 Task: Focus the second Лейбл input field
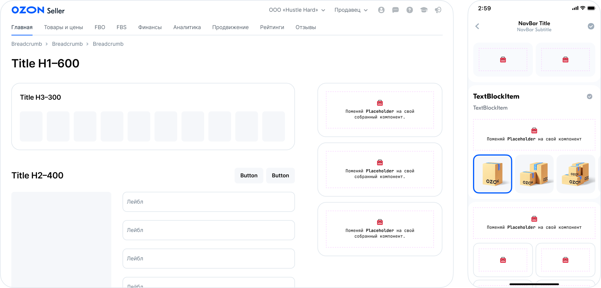(x=209, y=230)
